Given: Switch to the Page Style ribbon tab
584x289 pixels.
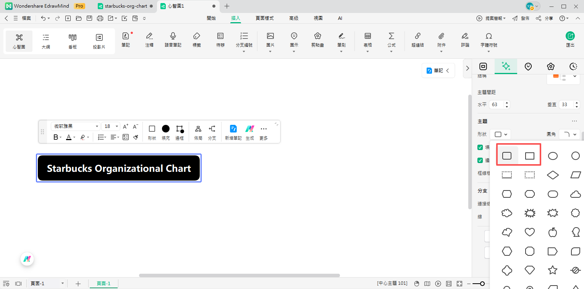Looking at the screenshot, I should pyautogui.click(x=264, y=18).
